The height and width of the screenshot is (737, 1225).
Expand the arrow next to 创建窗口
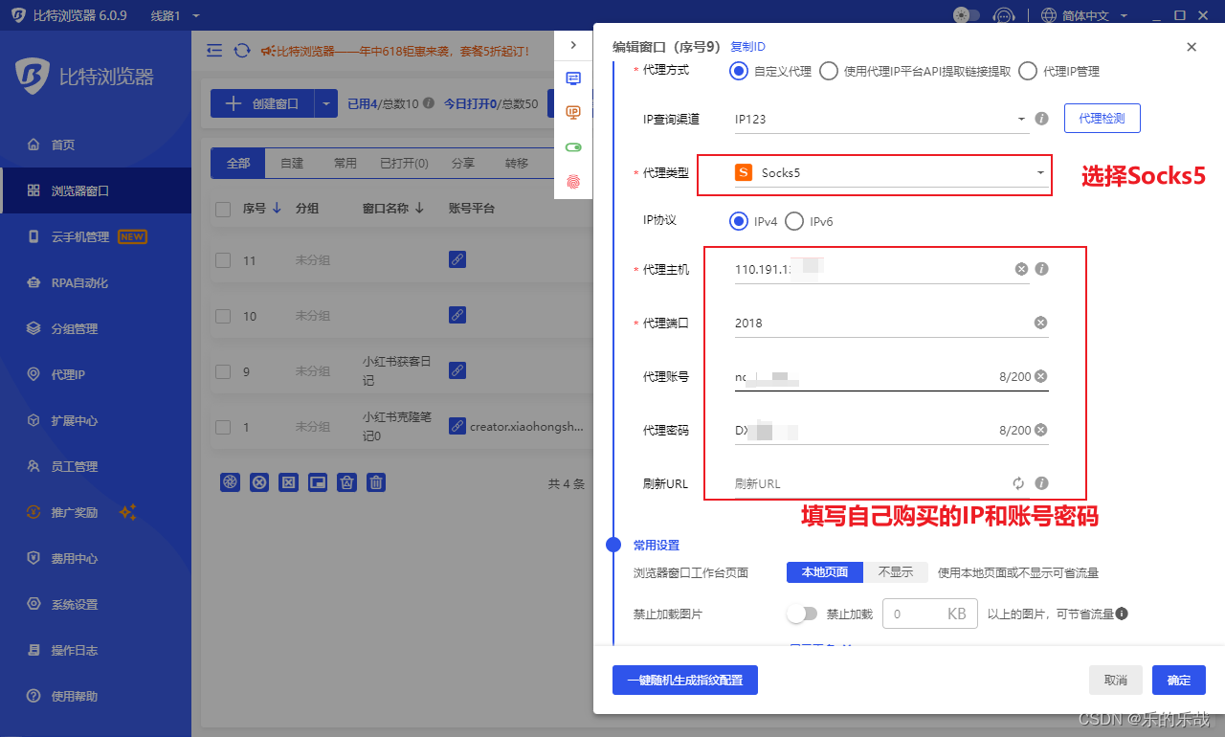[x=326, y=103]
